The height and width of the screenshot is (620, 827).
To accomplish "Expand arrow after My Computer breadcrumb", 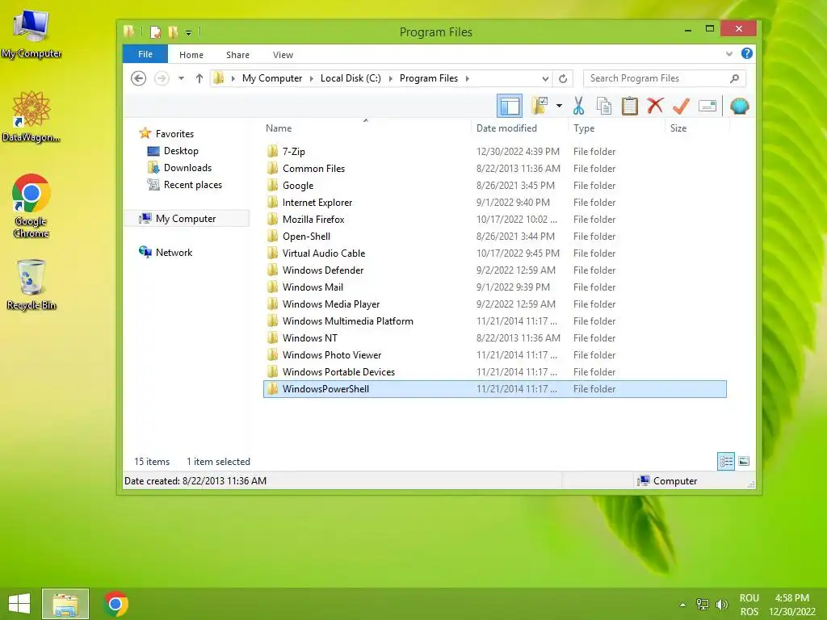I will click(311, 78).
